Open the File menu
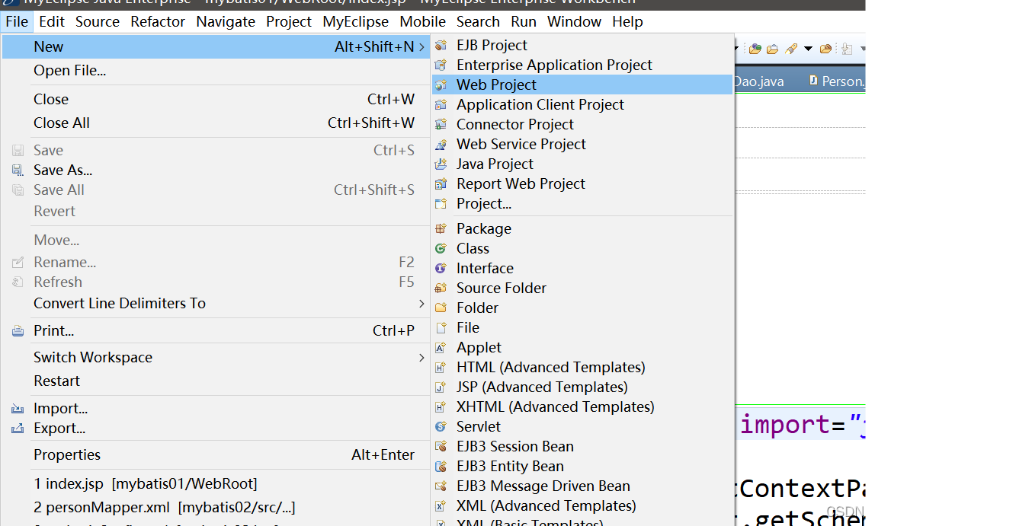 click(x=17, y=22)
